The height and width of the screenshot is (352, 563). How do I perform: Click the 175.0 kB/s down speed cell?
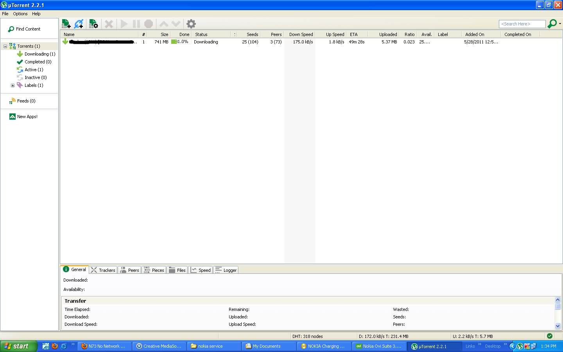click(x=303, y=42)
